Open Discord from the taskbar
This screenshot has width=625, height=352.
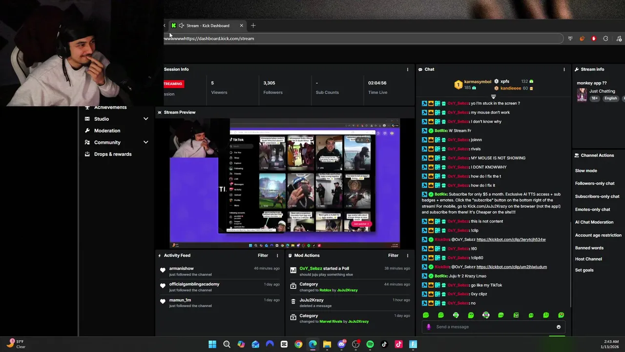tap(341, 344)
